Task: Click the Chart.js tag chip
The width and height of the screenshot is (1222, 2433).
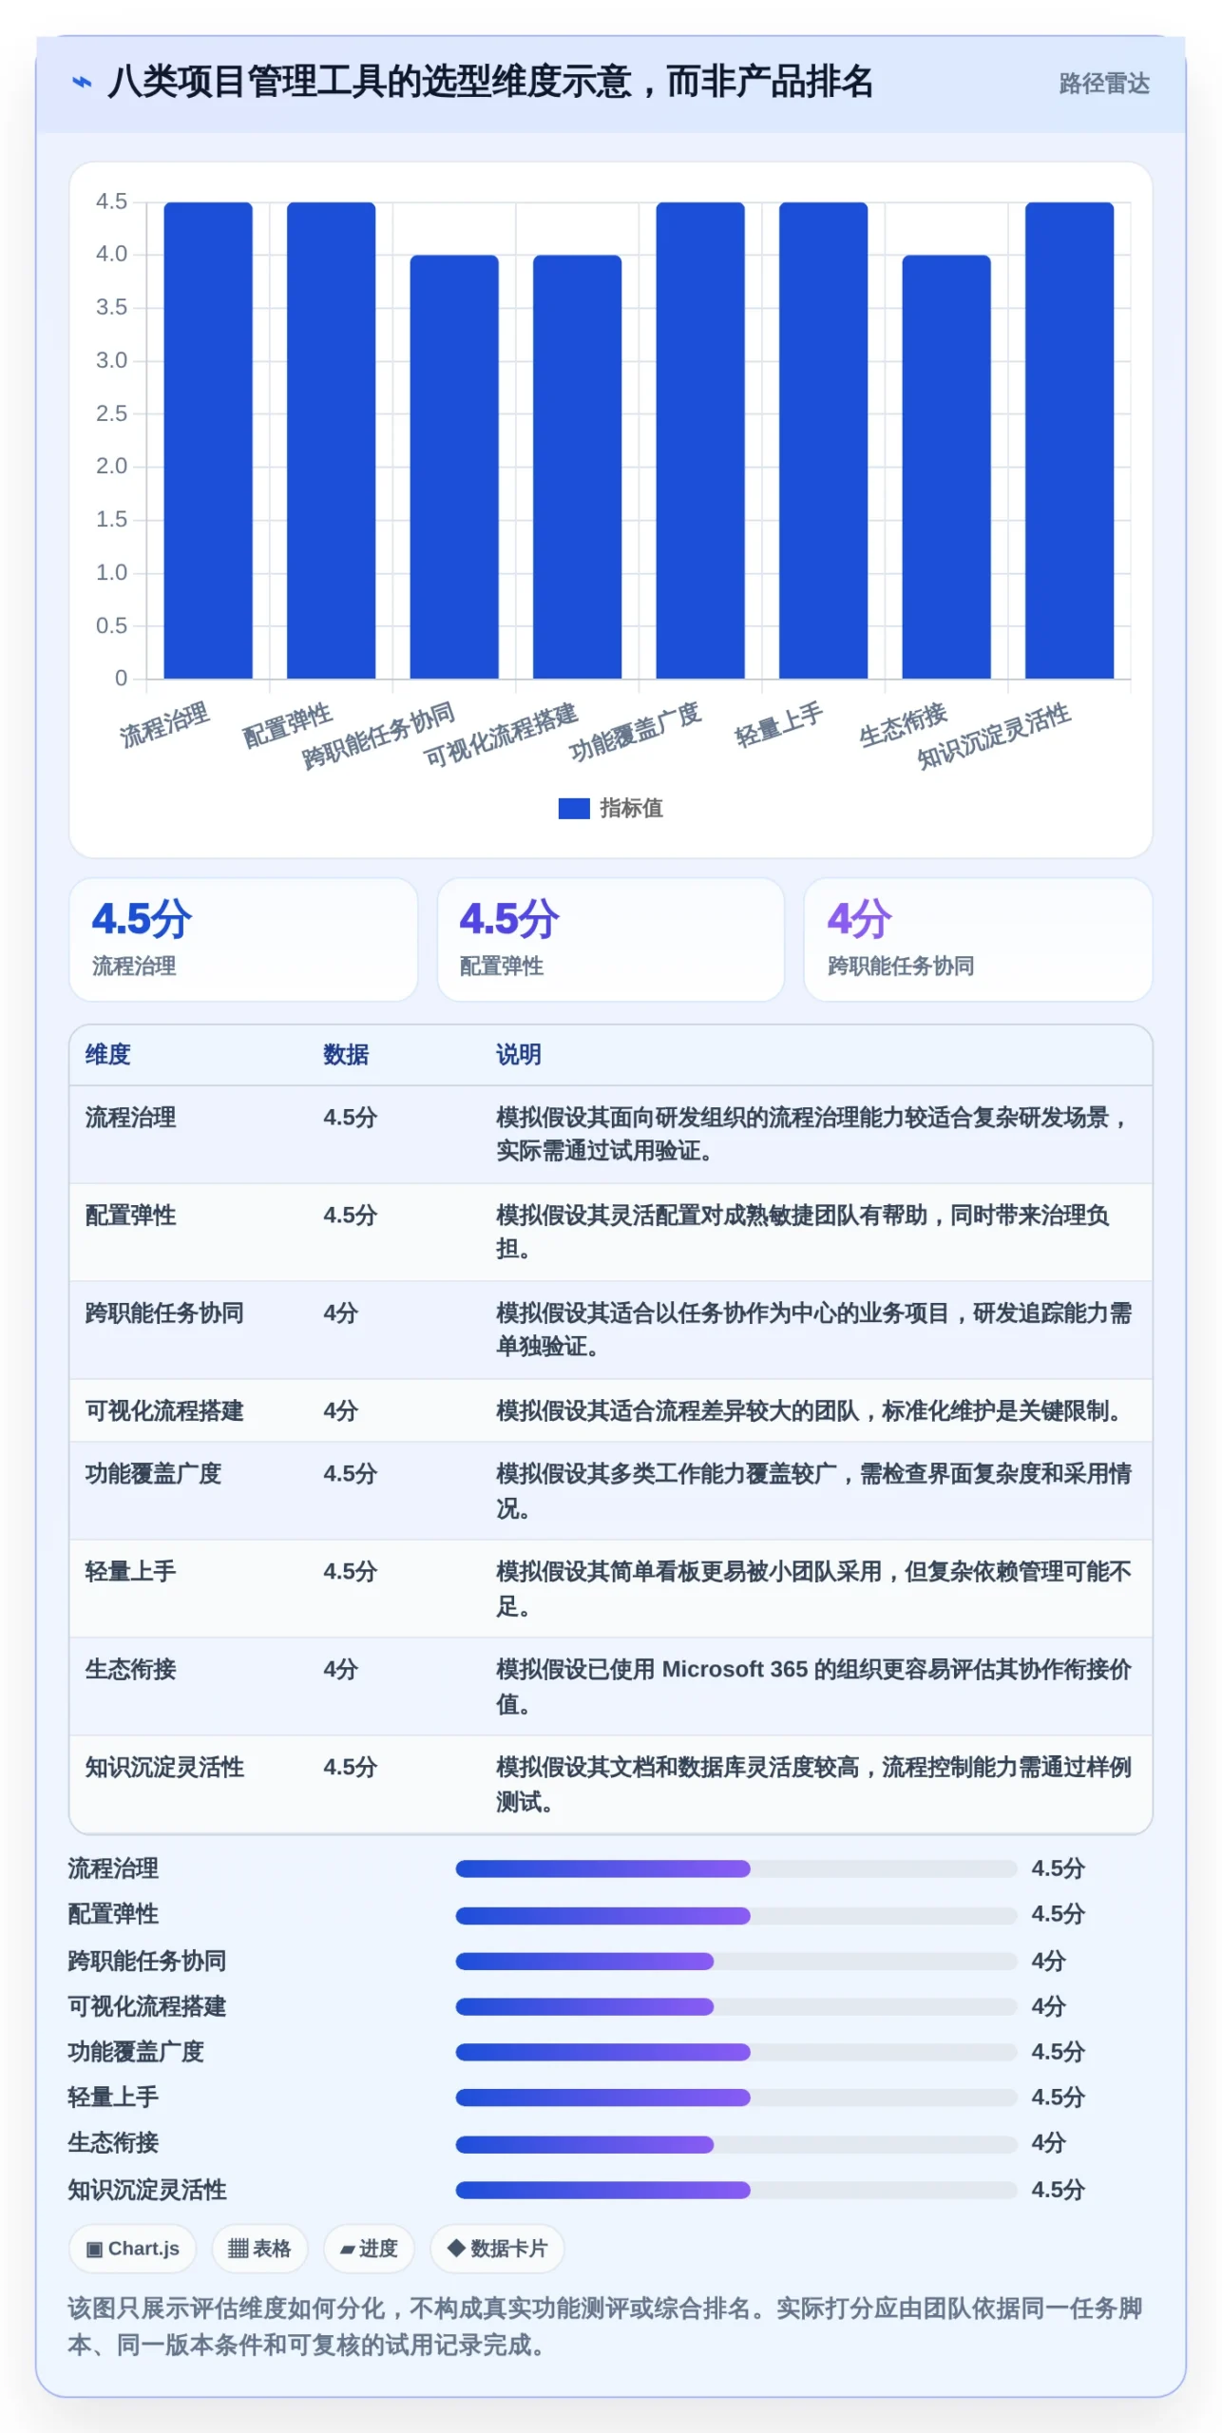Action: pyautogui.click(x=132, y=2249)
